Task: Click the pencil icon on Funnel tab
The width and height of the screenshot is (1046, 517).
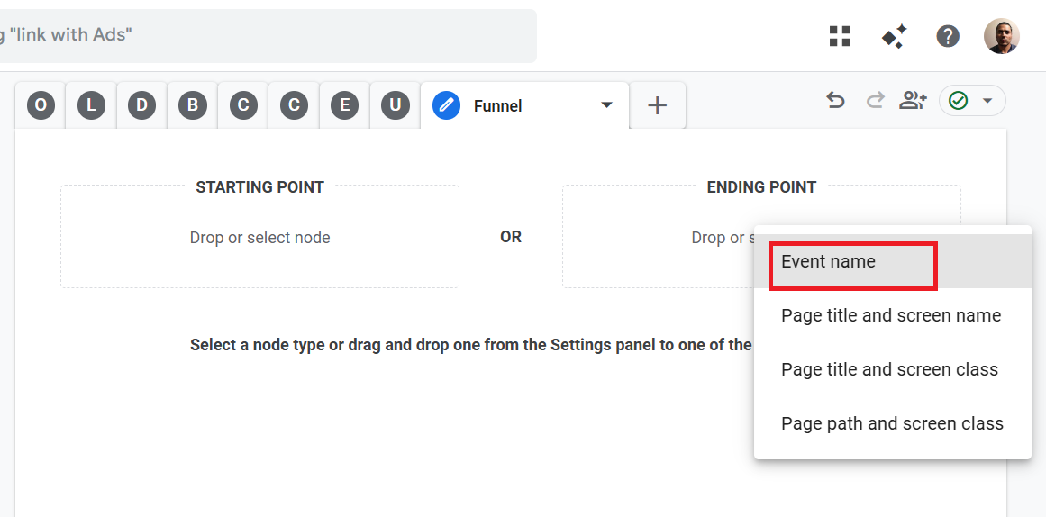Action: click(446, 106)
